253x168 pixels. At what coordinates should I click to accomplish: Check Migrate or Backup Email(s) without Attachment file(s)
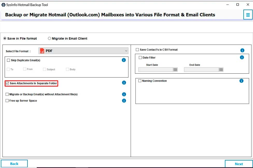[x=7, y=94]
